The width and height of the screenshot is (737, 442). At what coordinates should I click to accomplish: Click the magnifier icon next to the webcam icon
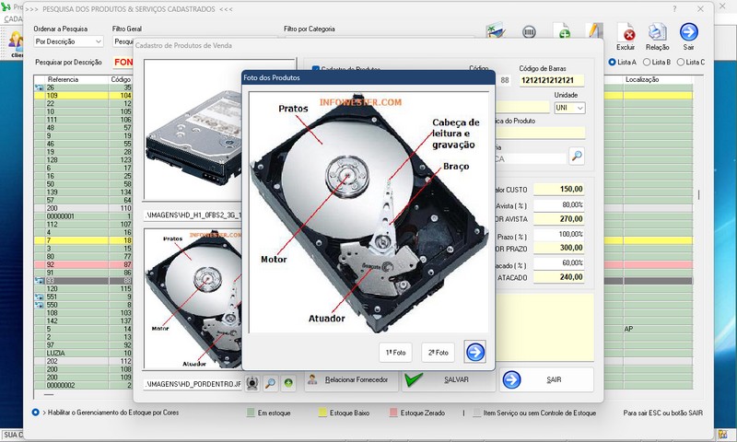coord(271,382)
